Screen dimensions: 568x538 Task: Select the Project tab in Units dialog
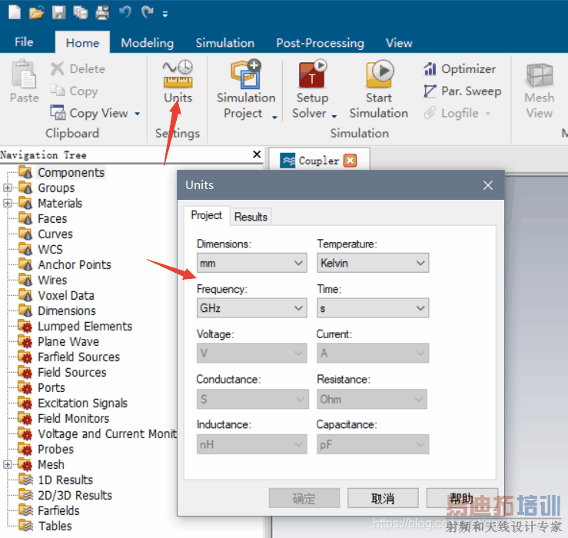pos(207,215)
